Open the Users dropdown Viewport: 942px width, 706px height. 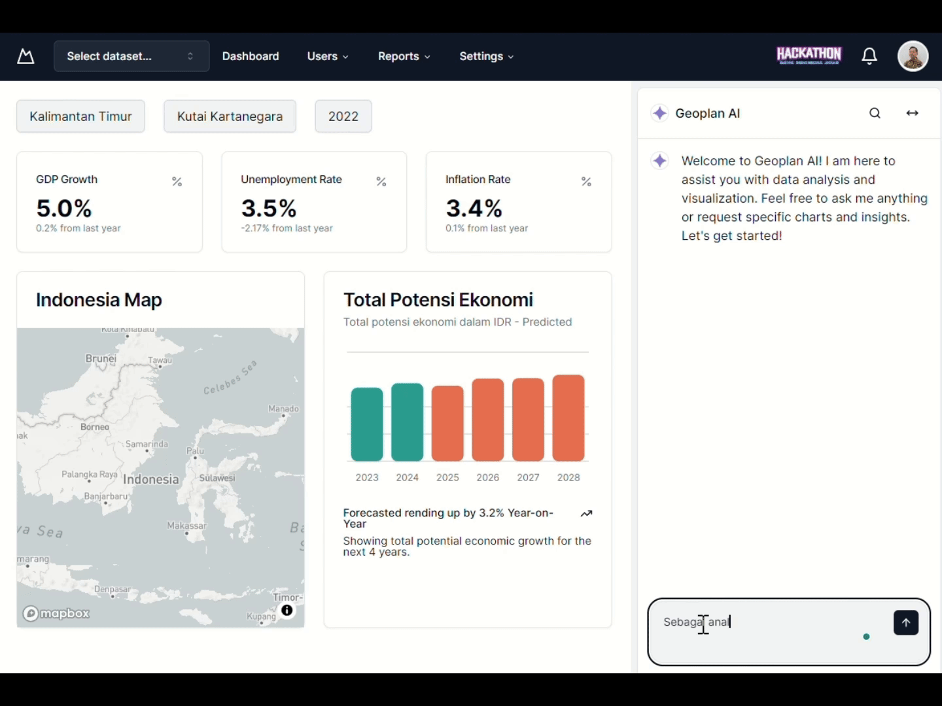coord(327,56)
